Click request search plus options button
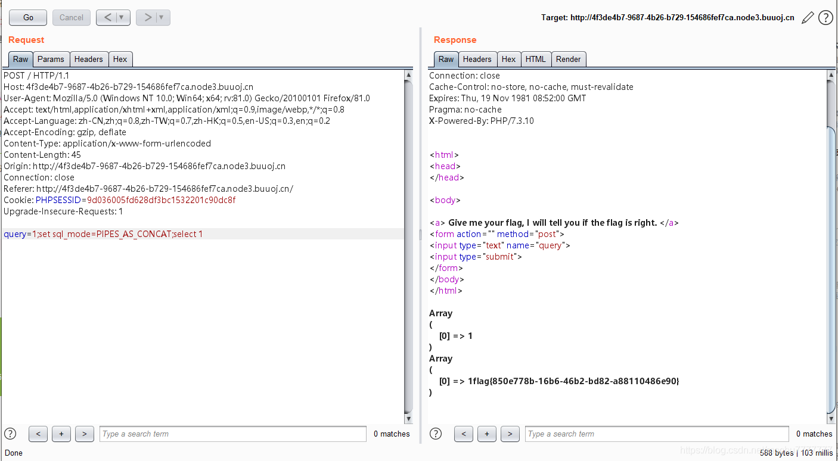 pos(61,434)
